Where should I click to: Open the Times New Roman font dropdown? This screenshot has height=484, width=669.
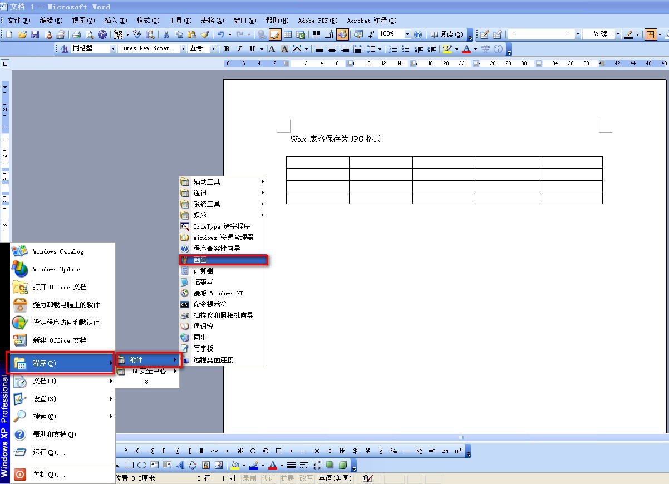coord(183,48)
